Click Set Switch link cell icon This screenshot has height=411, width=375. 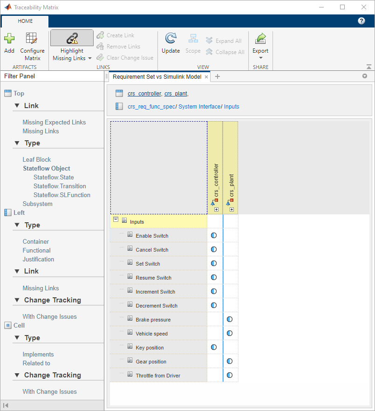214,263
